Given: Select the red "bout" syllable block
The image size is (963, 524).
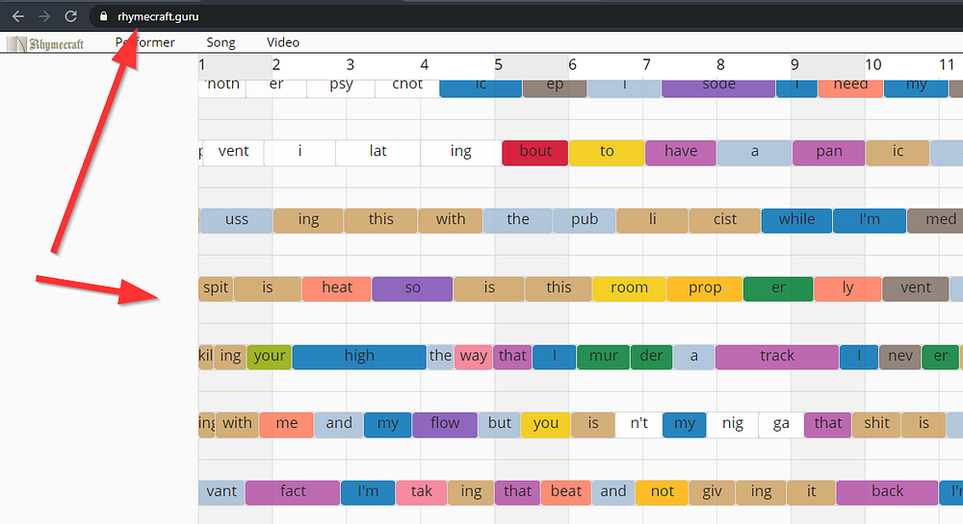Looking at the screenshot, I should (x=534, y=152).
